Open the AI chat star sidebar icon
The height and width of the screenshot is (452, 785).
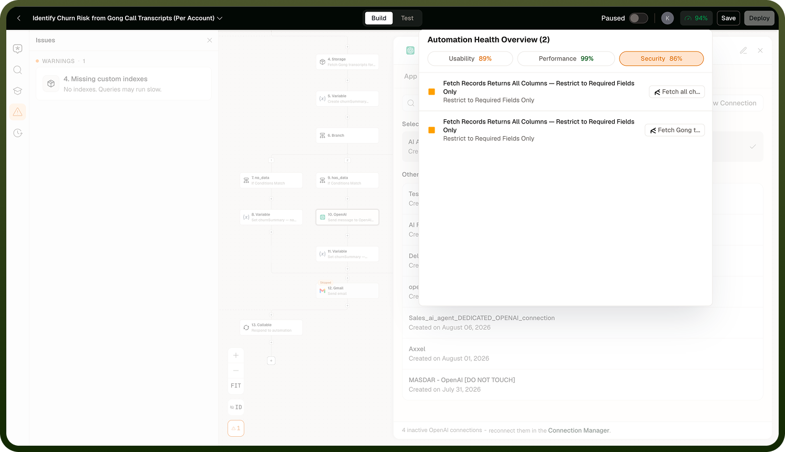click(17, 49)
